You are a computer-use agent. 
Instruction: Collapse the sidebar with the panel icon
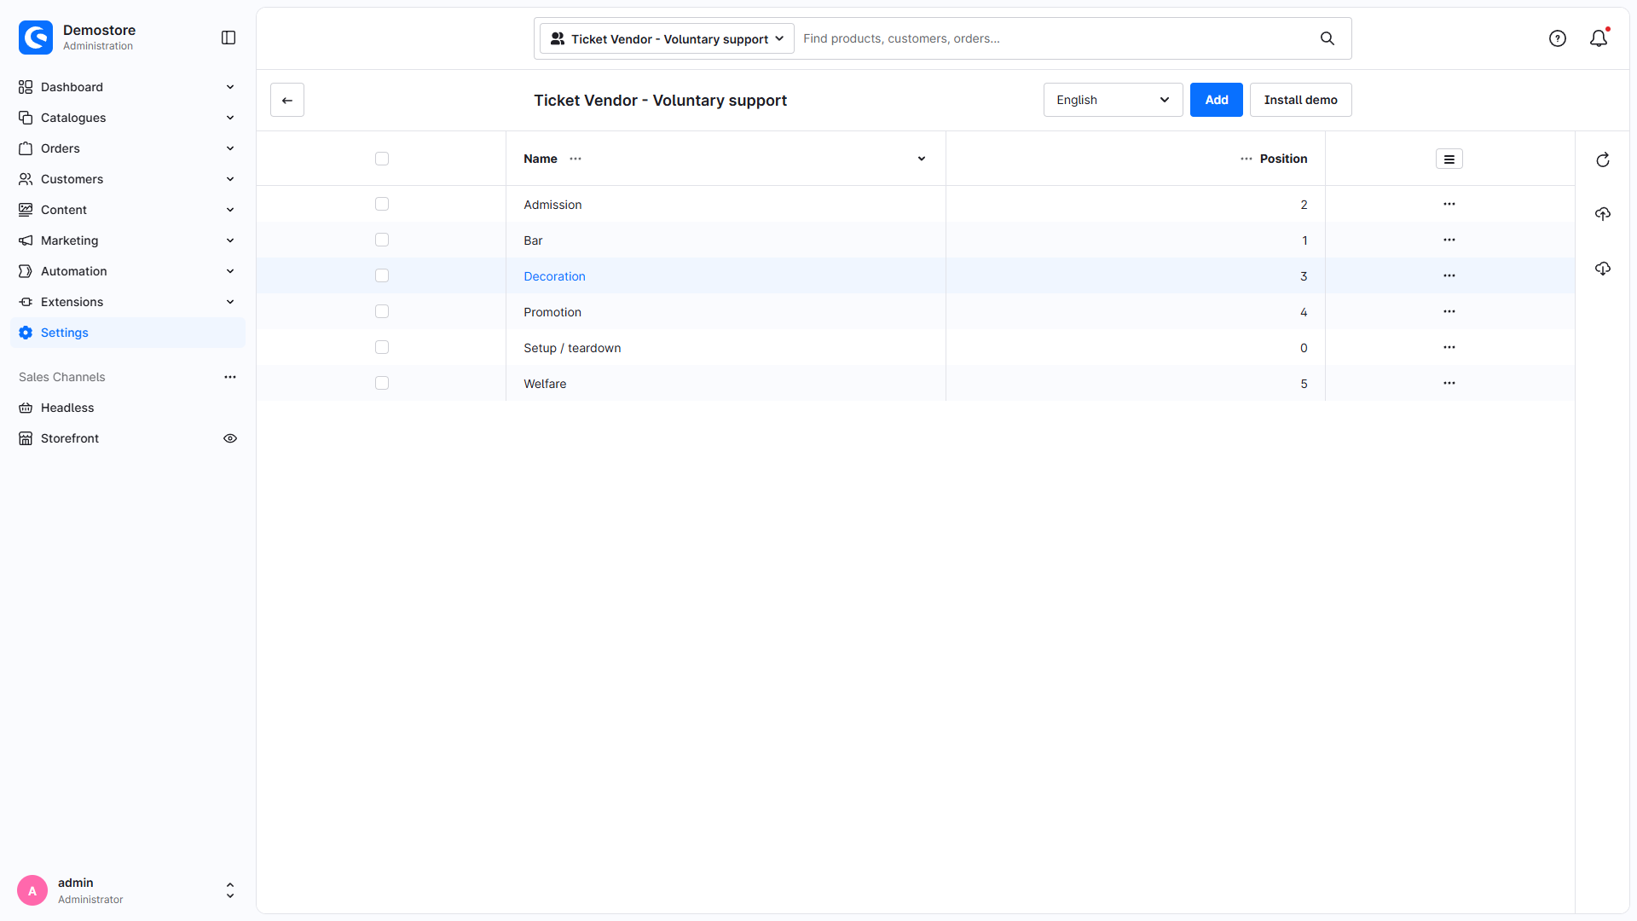point(228,38)
